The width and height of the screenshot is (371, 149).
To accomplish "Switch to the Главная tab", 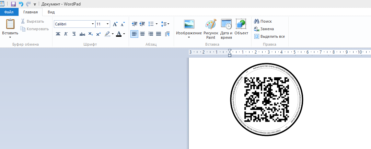I will pos(30,12).
